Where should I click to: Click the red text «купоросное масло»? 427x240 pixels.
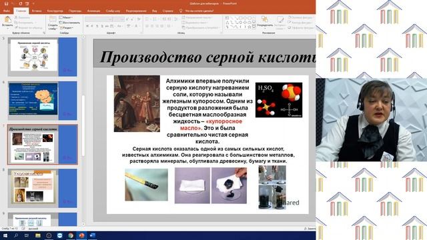tap(211, 125)
